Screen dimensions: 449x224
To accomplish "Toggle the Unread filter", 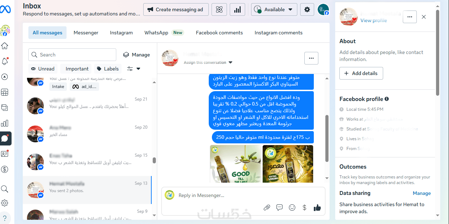I will pyautogui.click(x=43, y=69).
